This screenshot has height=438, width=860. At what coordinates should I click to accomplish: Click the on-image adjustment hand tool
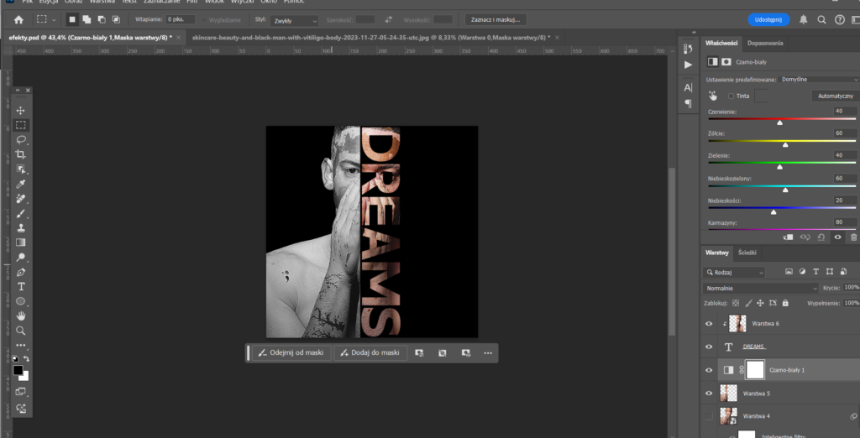coord(712,96)
